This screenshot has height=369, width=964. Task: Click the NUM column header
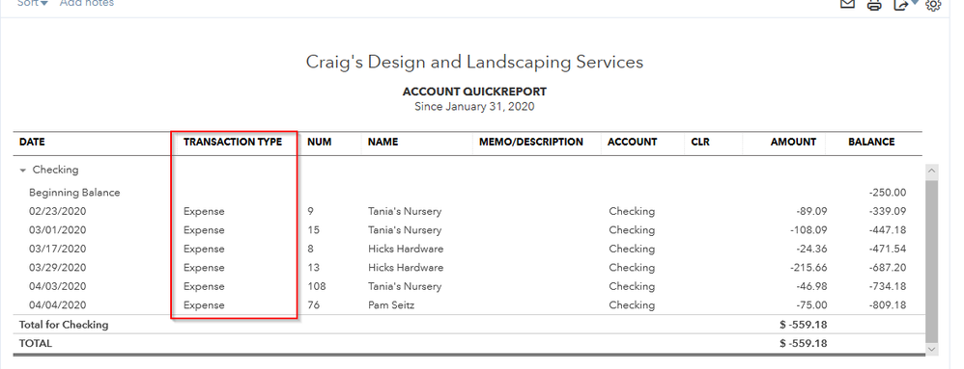(319, 143)
